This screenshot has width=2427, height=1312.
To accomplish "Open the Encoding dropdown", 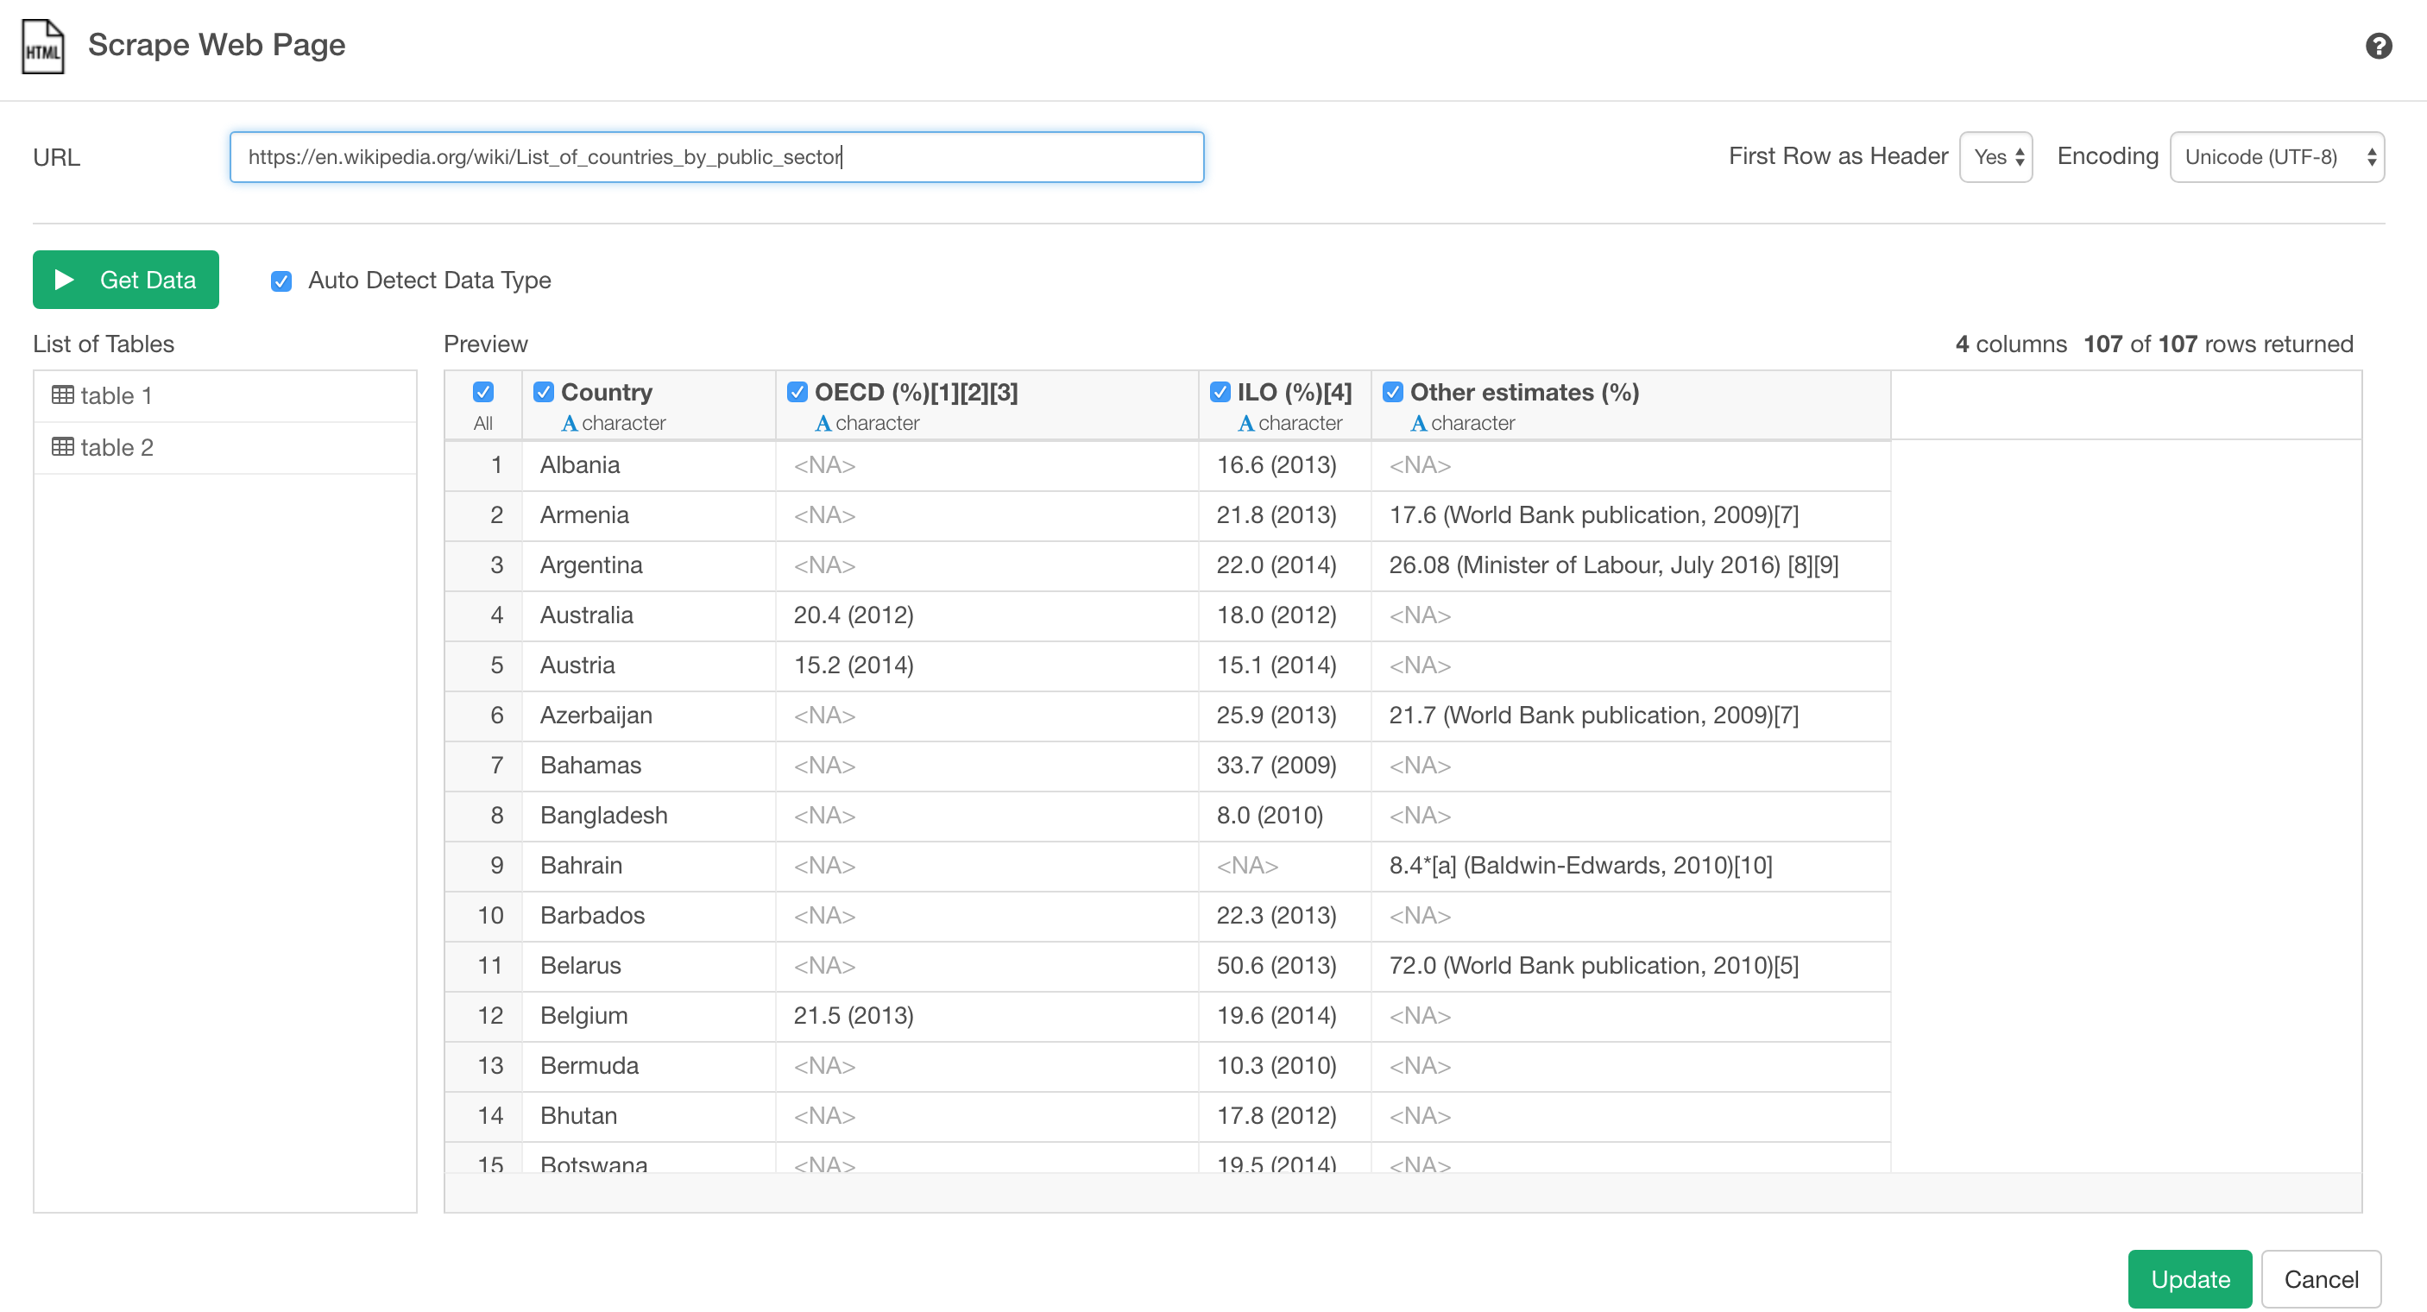I will (x=2276, y=156).
